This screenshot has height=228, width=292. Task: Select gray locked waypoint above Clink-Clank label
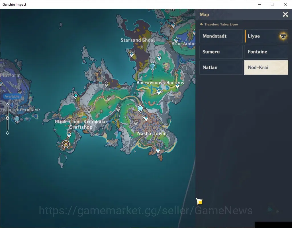[x=89, y=111]
